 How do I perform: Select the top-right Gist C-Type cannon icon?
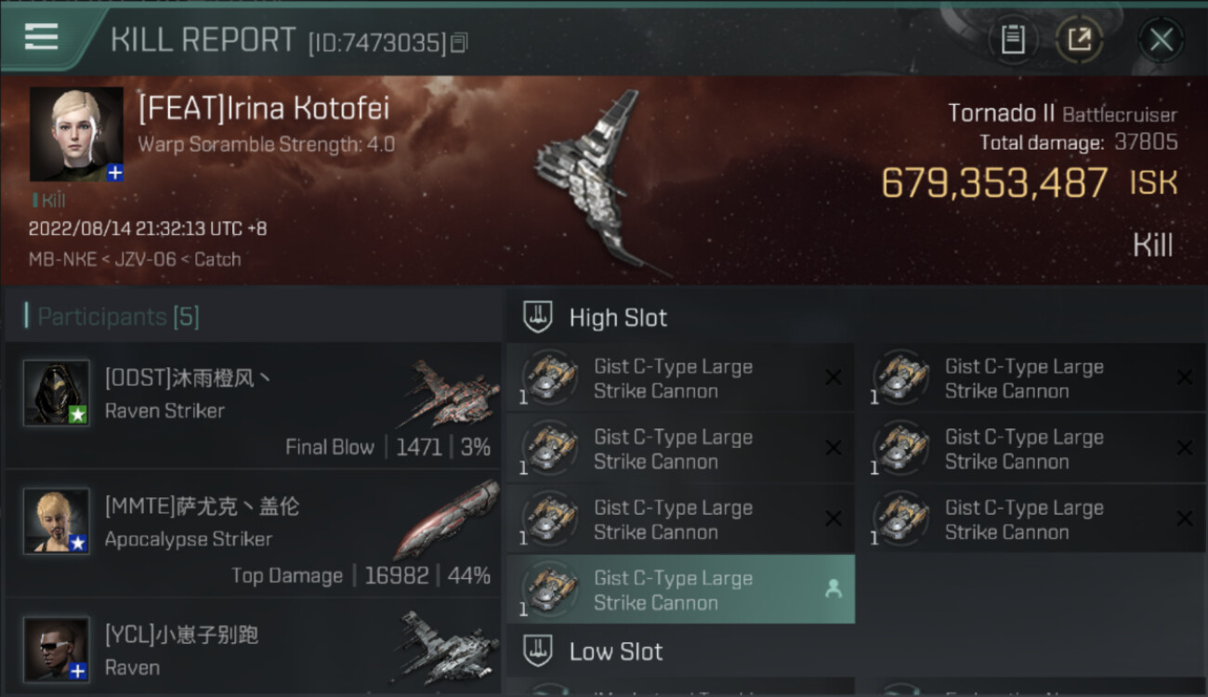pos(901,376)
